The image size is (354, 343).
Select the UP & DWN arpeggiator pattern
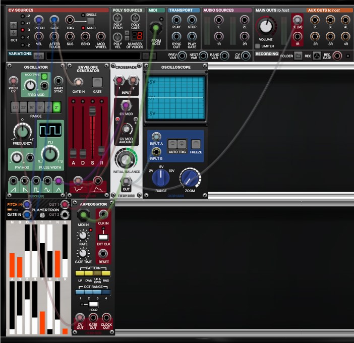[x=97, y=273]
